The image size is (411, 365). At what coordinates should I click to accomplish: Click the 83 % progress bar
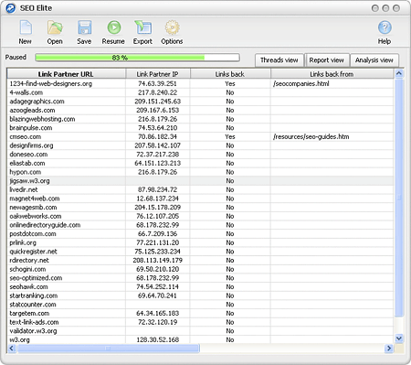[137, 58]
